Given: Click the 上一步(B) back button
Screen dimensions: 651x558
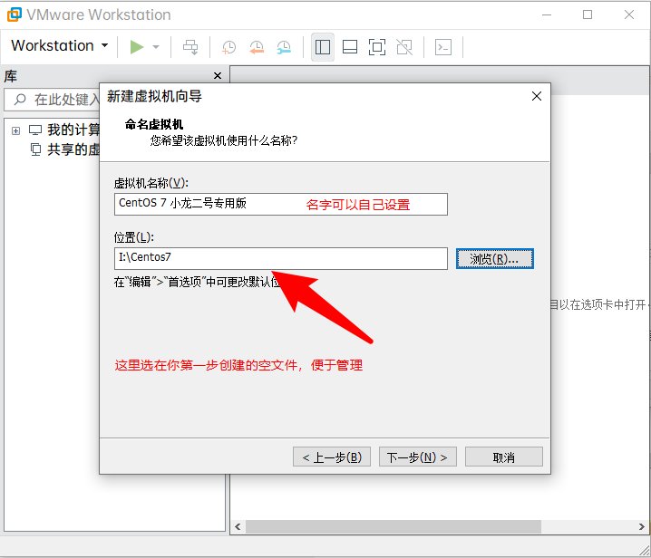Looking at the screenshot, I should pyautogui.click(x=332, y=457).
